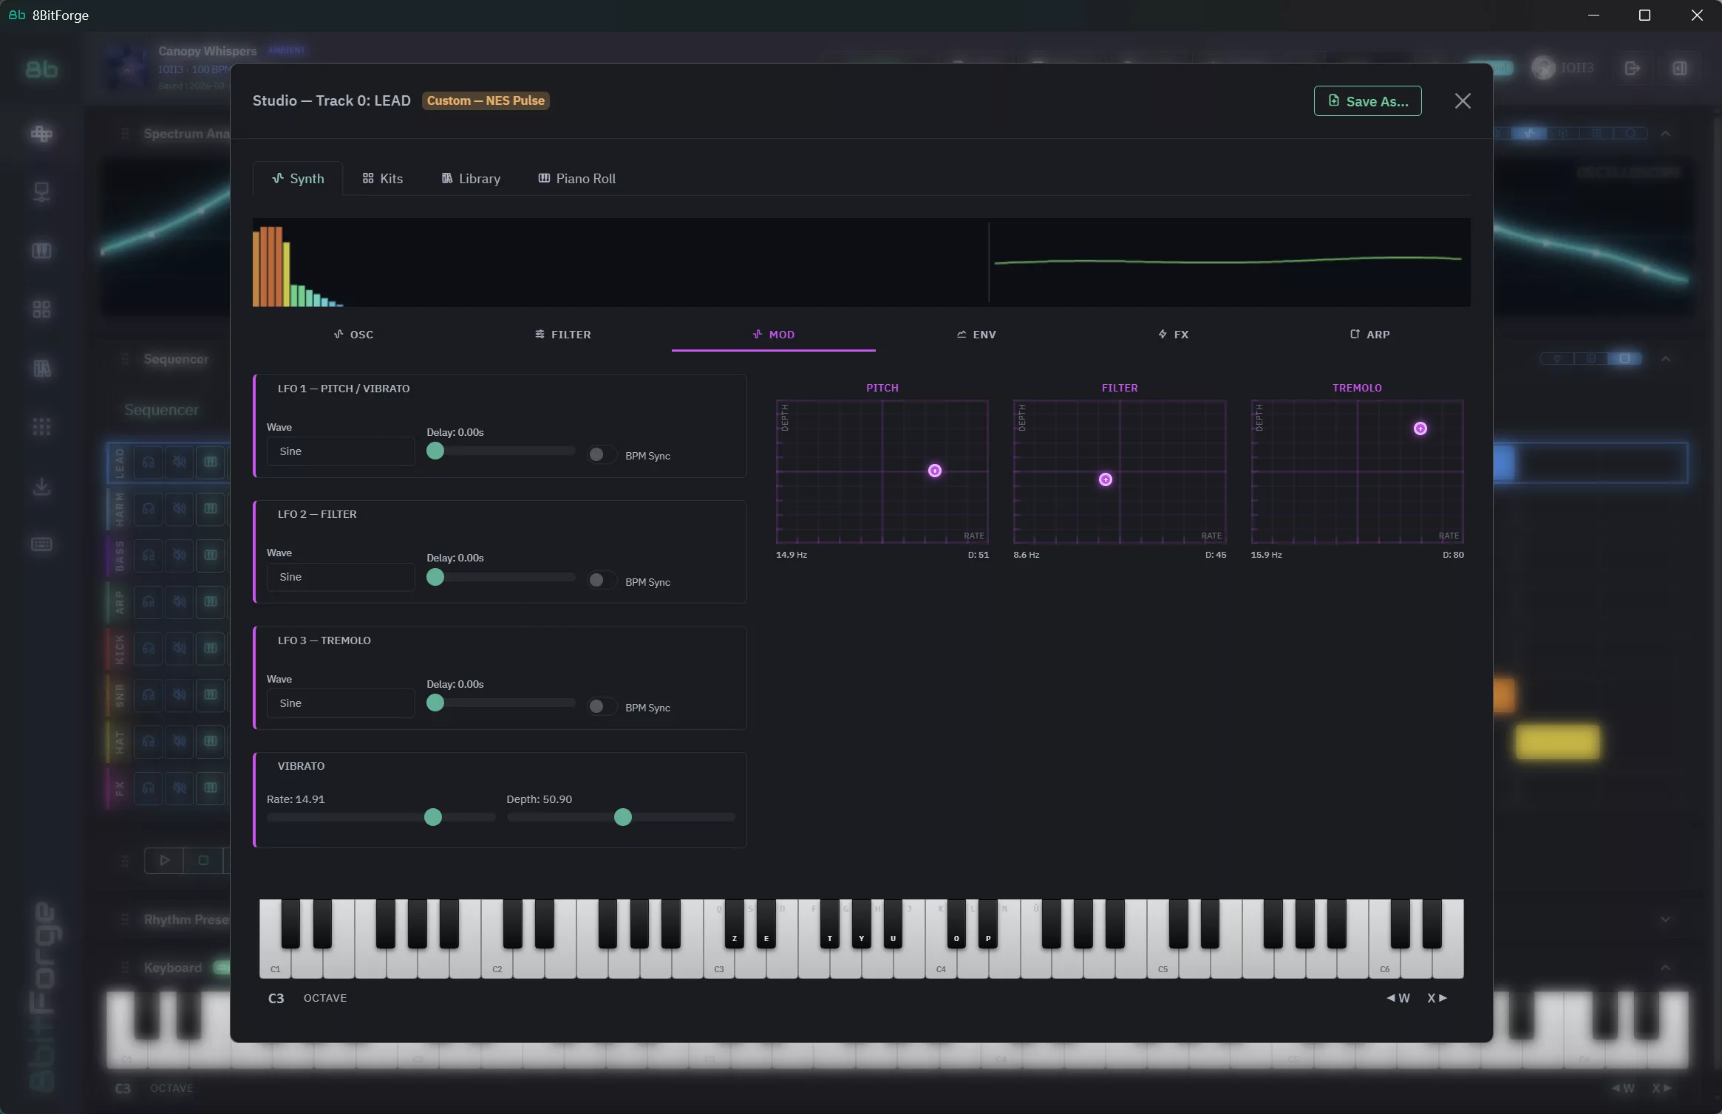The height and width of the screenshot is (1114, 1722).
Task: Switch to the Piano Roll tab
Action: pyautogui.click(x=576, y=178)
